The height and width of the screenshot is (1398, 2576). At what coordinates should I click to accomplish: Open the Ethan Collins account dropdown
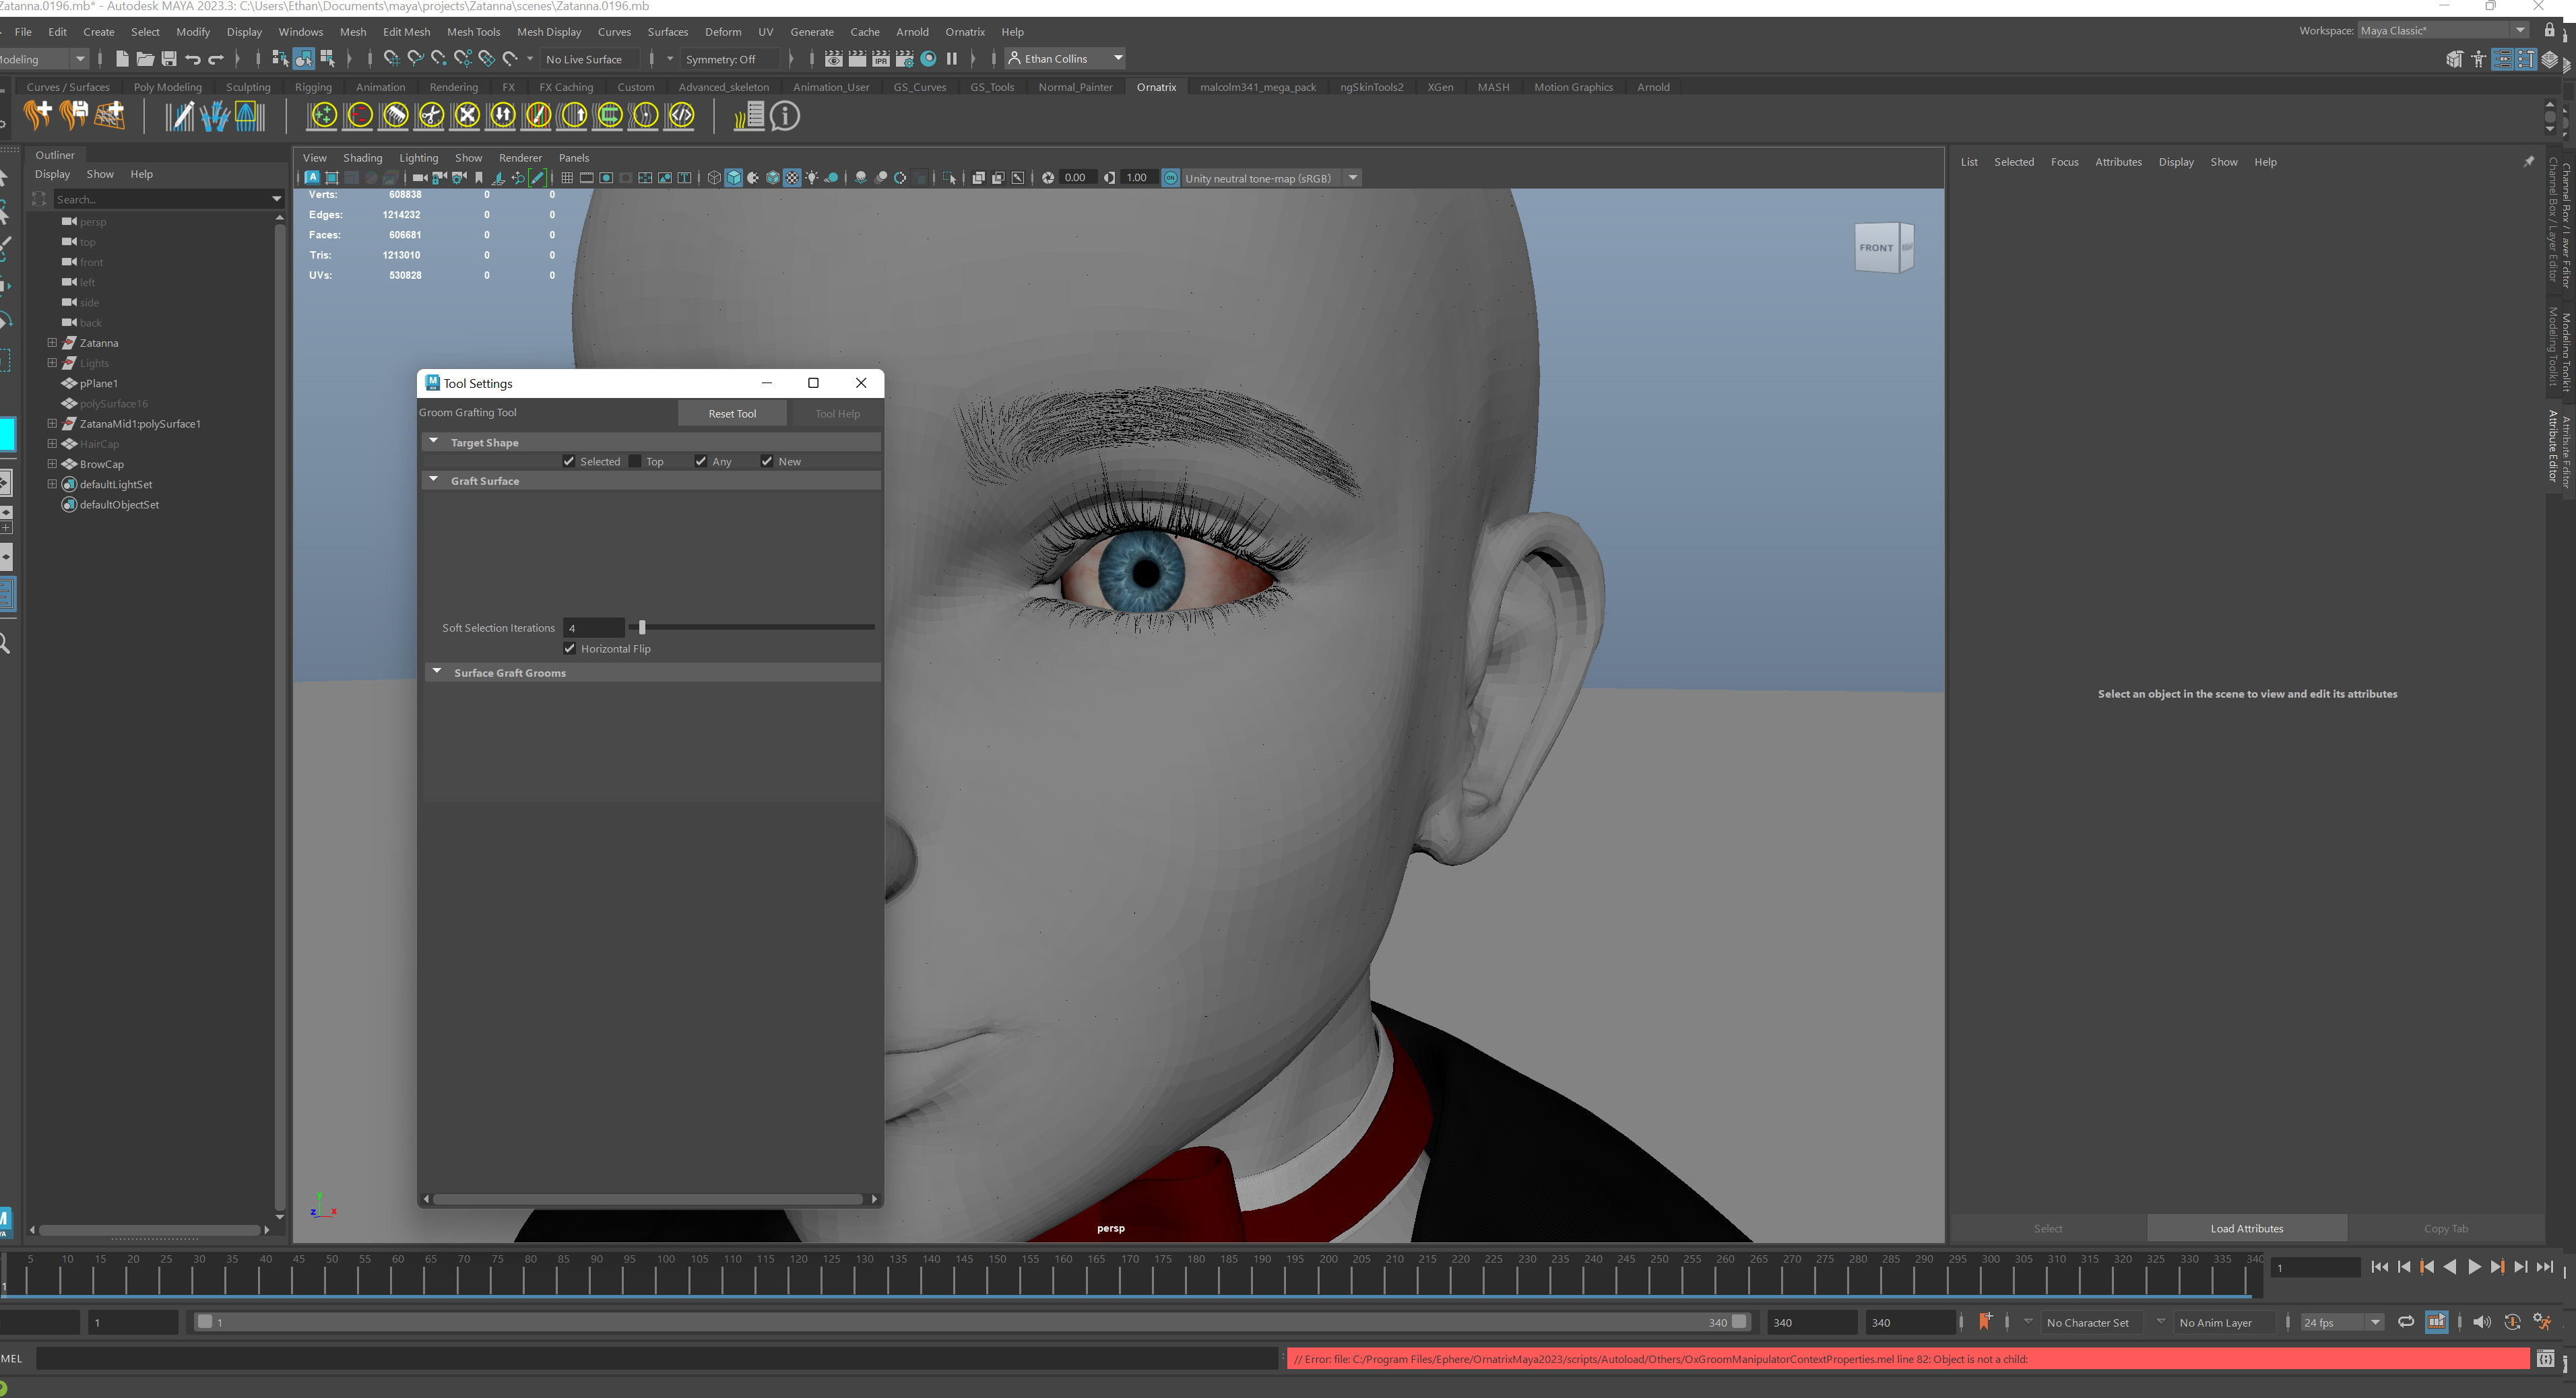[x=1118, y=59]
